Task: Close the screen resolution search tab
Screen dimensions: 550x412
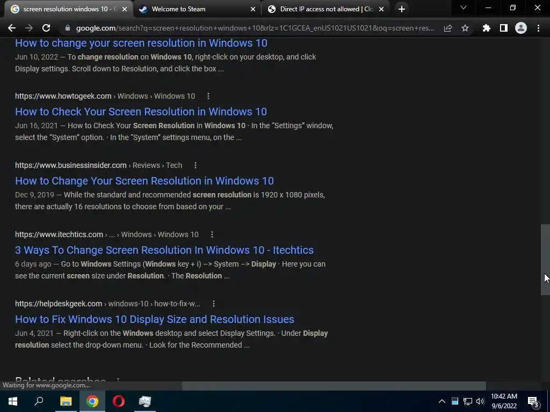Action: pos(125,10)
